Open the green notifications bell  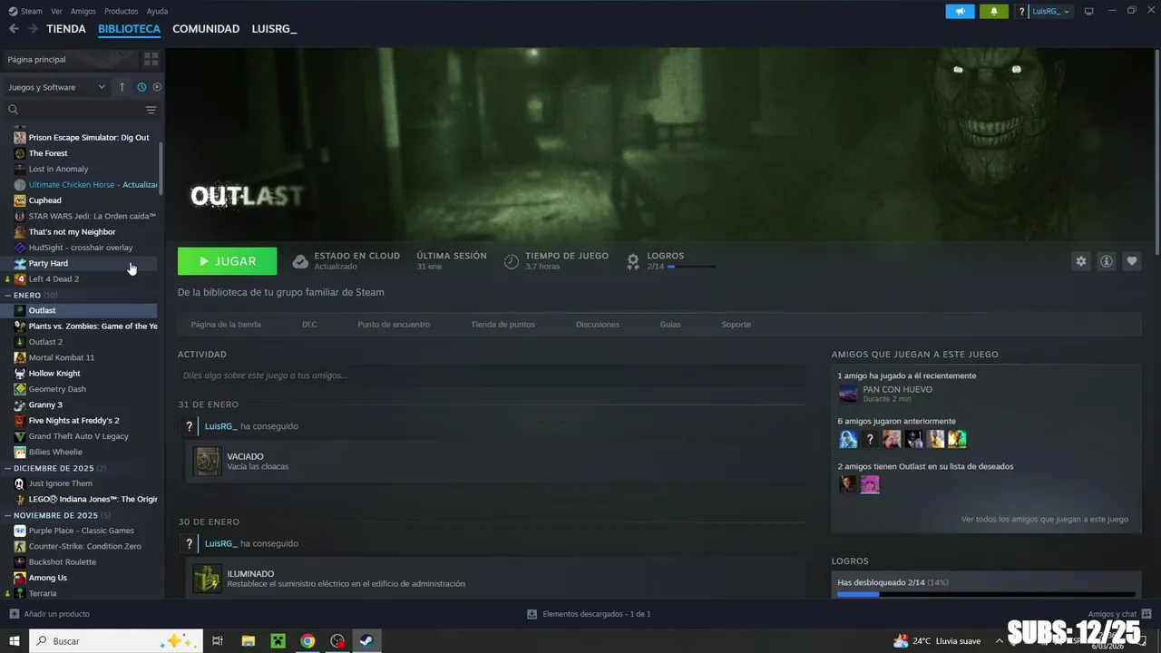[x=994, y=11]
